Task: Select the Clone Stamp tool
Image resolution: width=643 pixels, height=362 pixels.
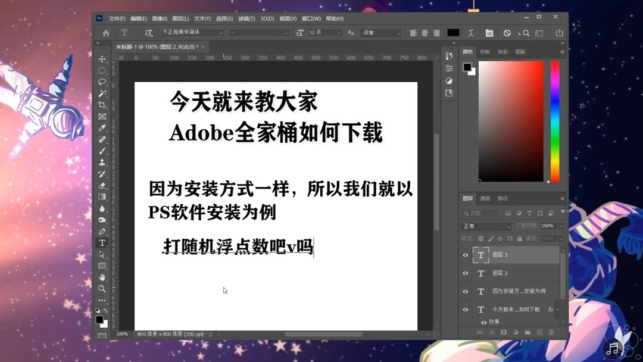Action: (103, 162)
